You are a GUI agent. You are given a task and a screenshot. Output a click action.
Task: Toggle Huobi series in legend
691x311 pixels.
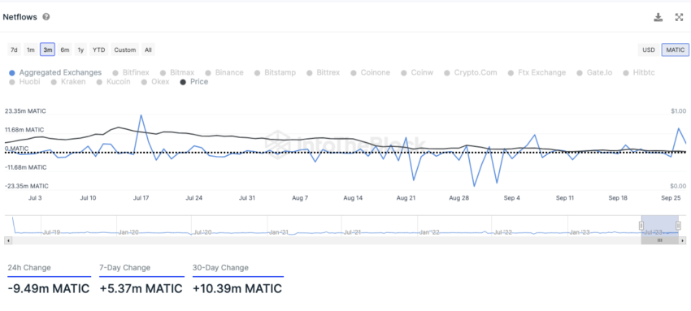click(x=24, y=82)
